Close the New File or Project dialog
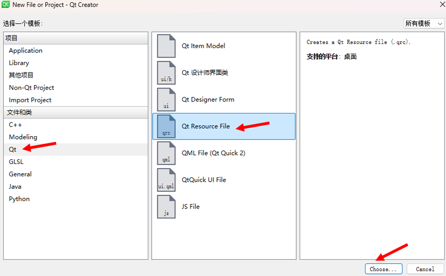The image size is (446, 276). 442,4
